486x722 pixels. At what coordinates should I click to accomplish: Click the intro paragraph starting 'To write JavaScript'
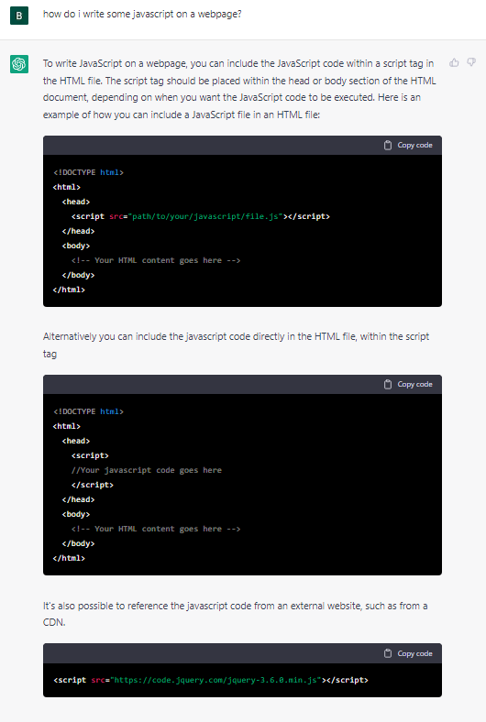[x=239, y=89]
